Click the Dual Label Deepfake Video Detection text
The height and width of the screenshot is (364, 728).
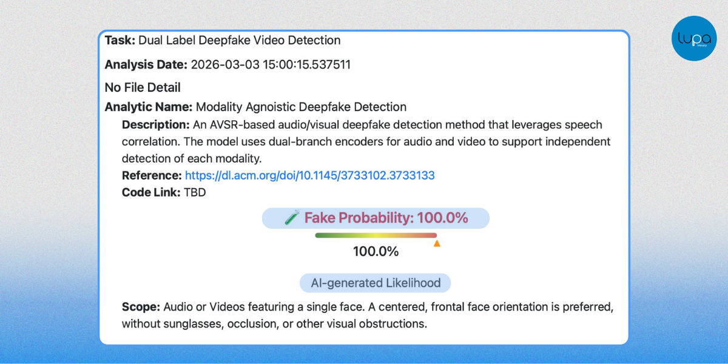coord(240,41)
